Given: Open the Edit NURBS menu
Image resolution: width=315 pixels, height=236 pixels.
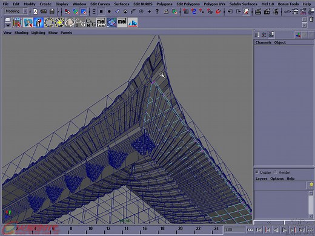Looking at the screenshot, I should [143, 4].
